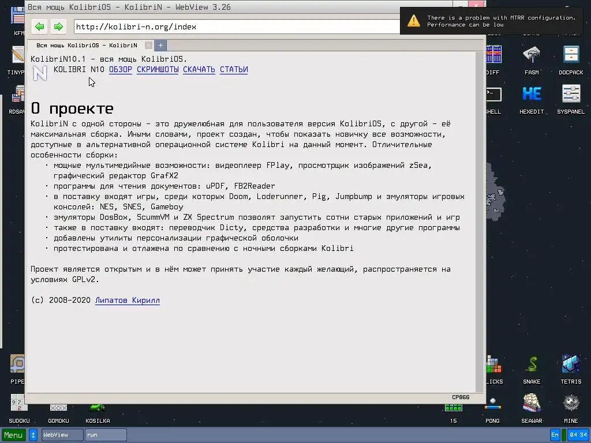Launch the SNAKE game icon
This screenshot has width=591, height=443.
(x=532, y=370)
